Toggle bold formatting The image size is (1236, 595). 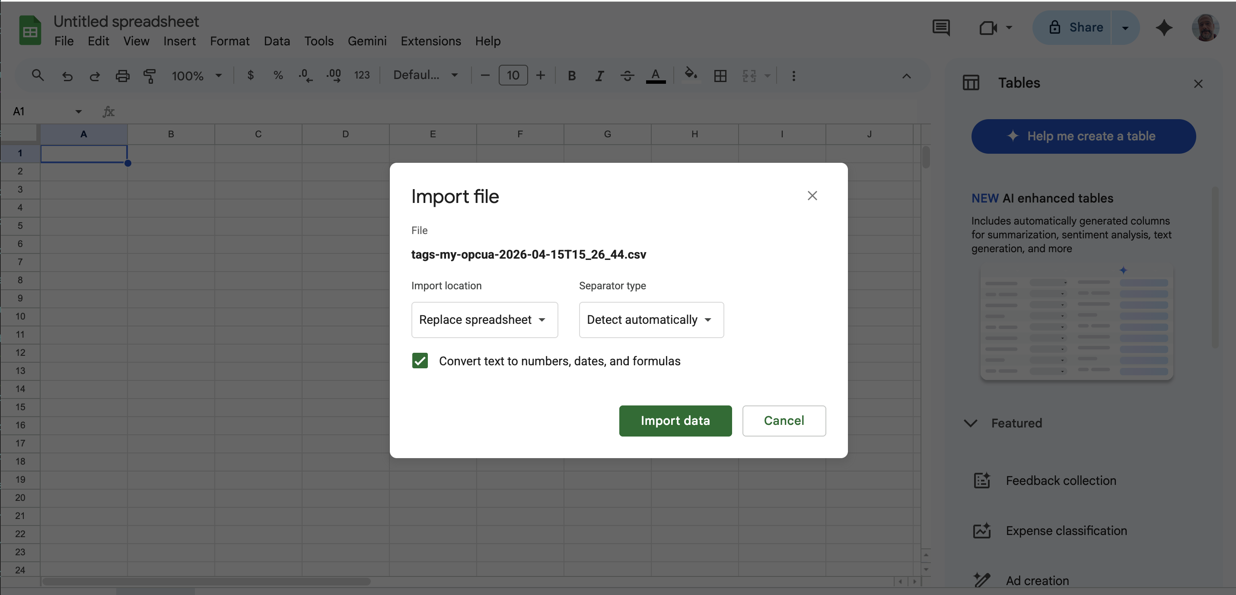(571, 75)
